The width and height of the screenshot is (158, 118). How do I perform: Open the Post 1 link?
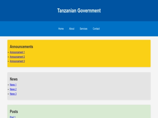[13, 117]
